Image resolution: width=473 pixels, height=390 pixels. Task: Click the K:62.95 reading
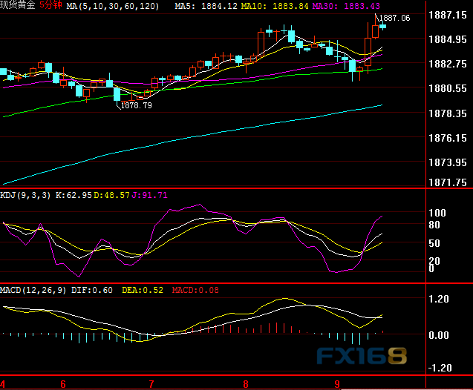click(74, 195)
